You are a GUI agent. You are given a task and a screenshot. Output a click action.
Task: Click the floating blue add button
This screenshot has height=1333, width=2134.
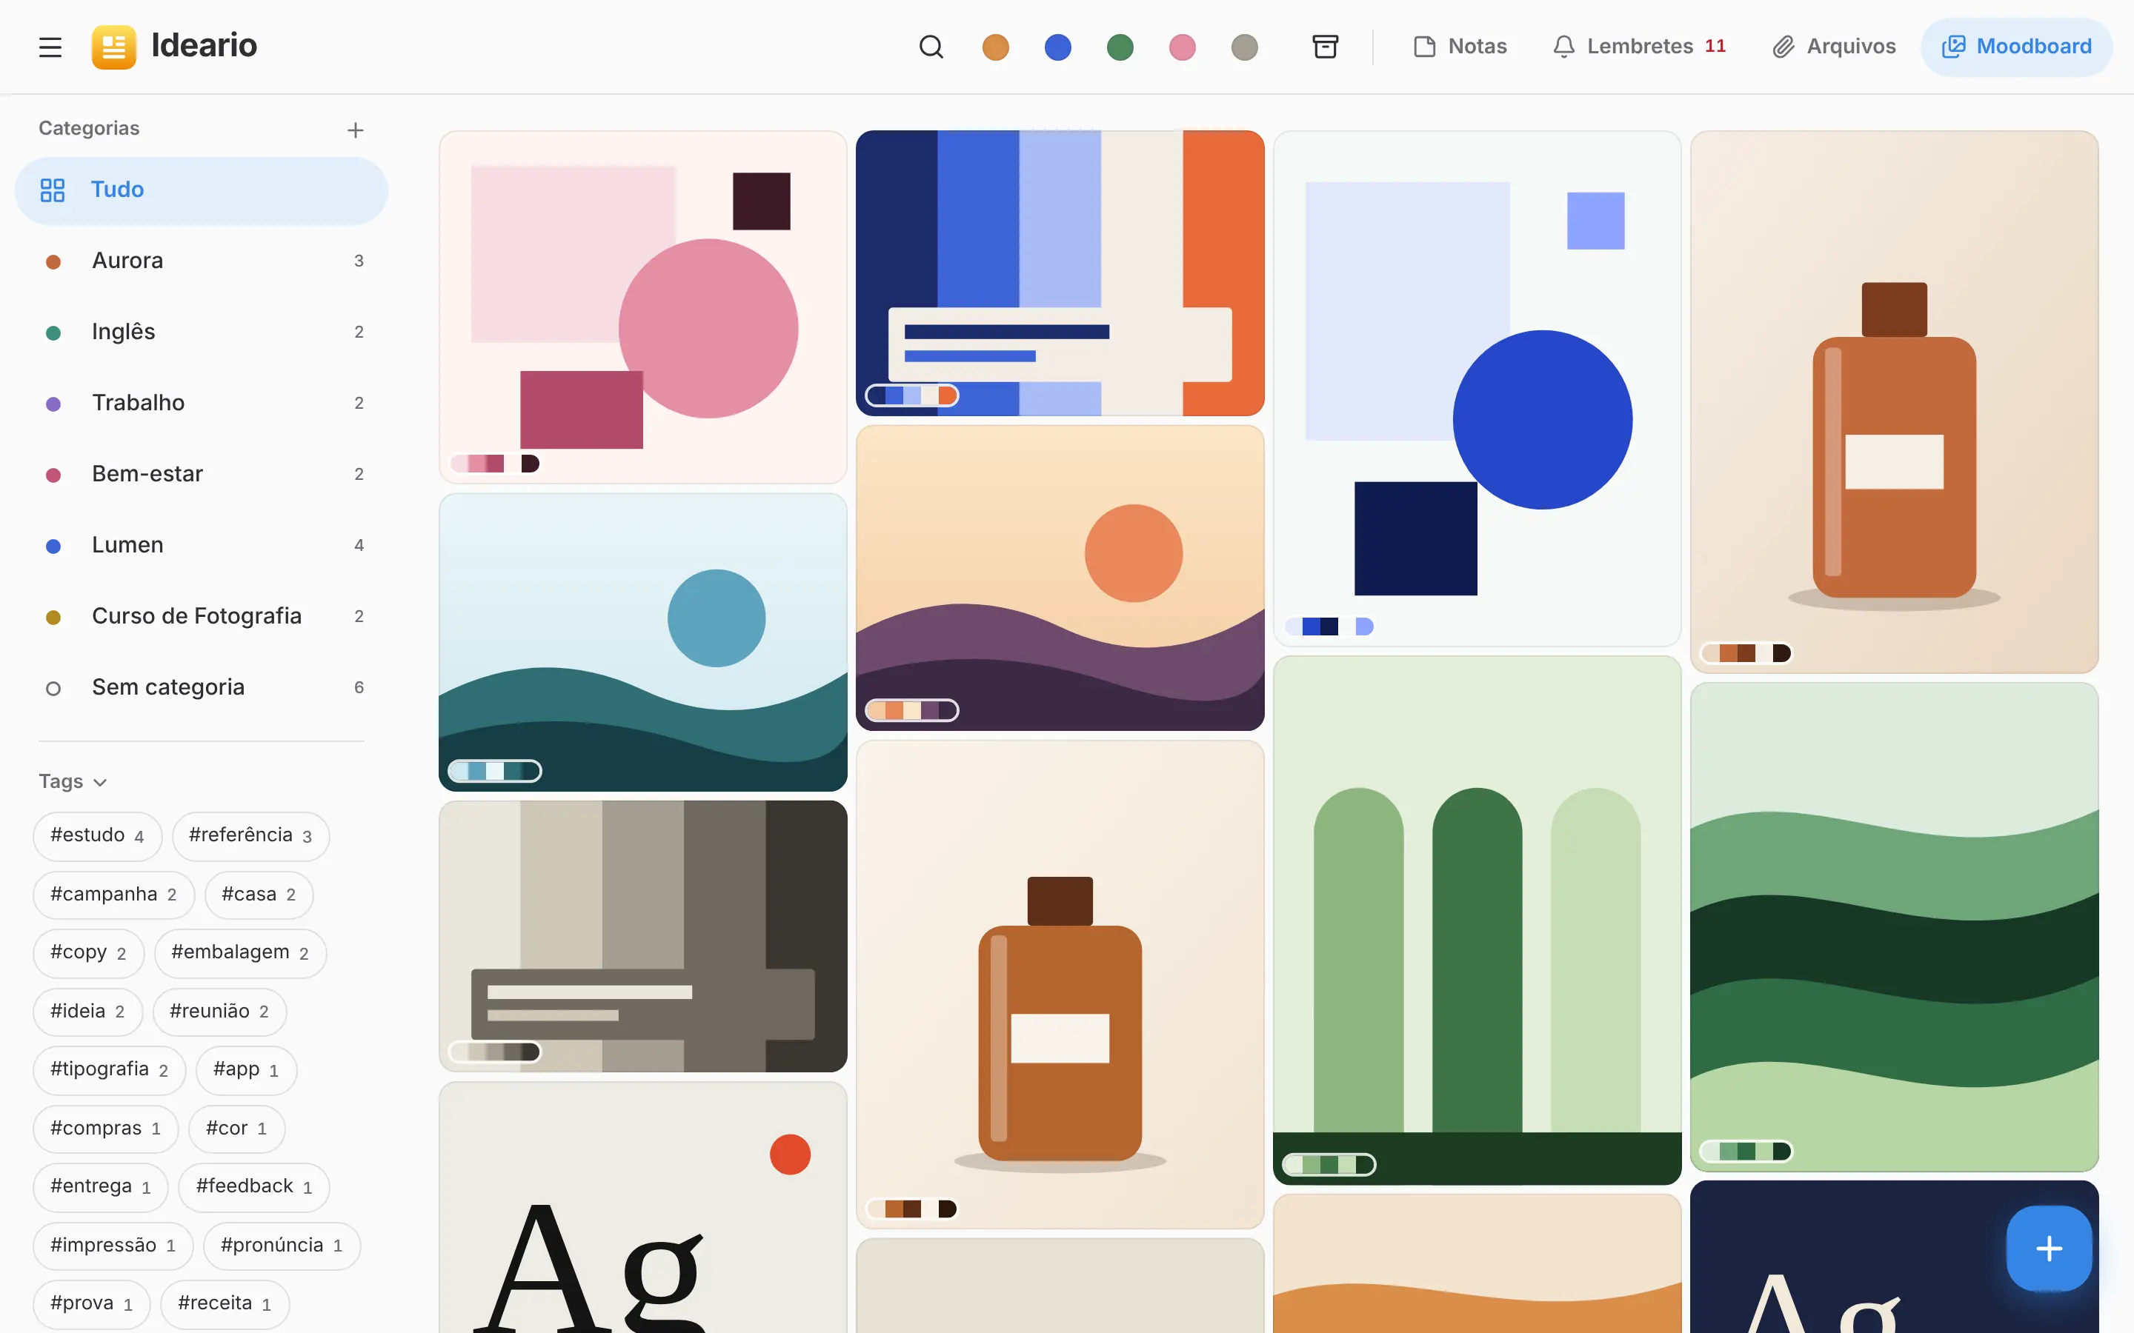[2049, 1248]
